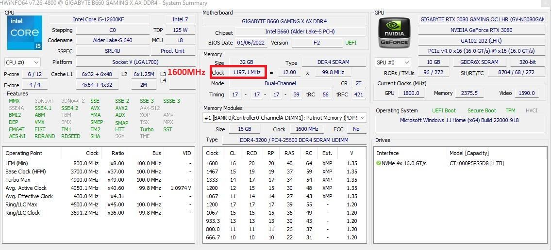The width and height of the screenshot is (551, 250).
Task: Click the Socket V (LGA1700) platform field
Action: (135, 62)
